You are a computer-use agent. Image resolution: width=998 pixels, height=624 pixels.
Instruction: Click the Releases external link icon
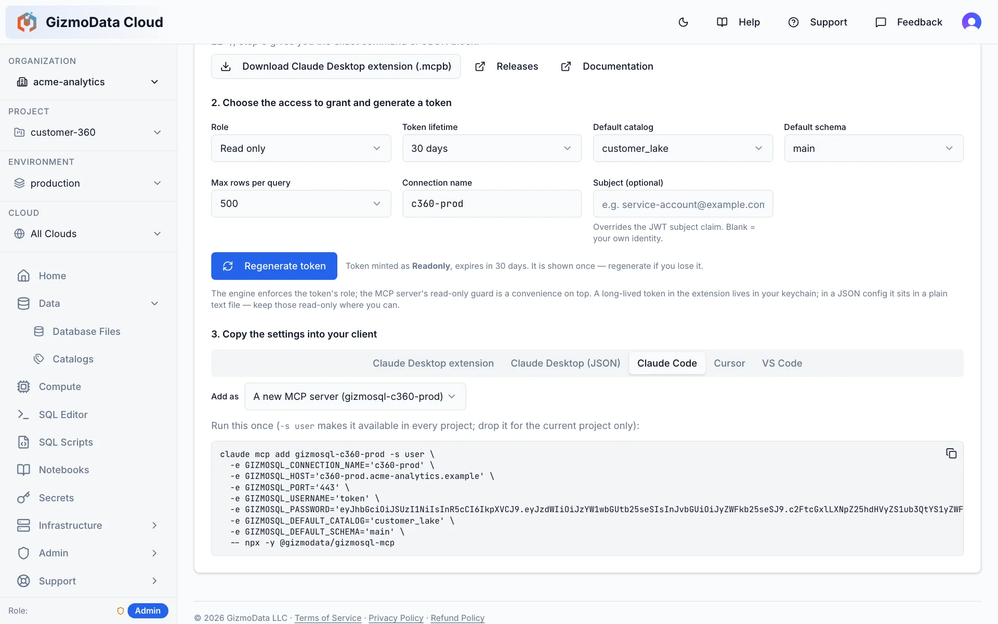[x=480, y=67]
